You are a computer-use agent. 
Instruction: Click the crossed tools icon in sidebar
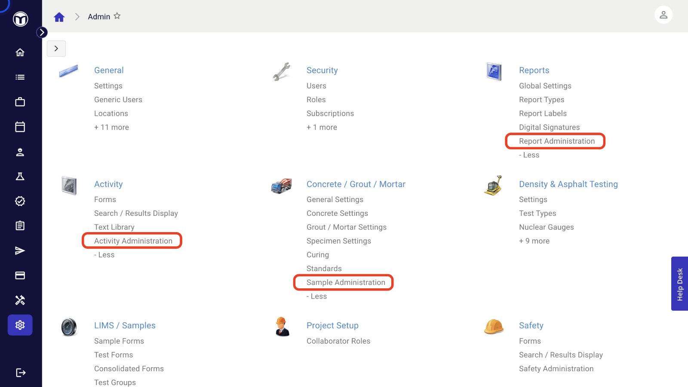coord(20,300)
